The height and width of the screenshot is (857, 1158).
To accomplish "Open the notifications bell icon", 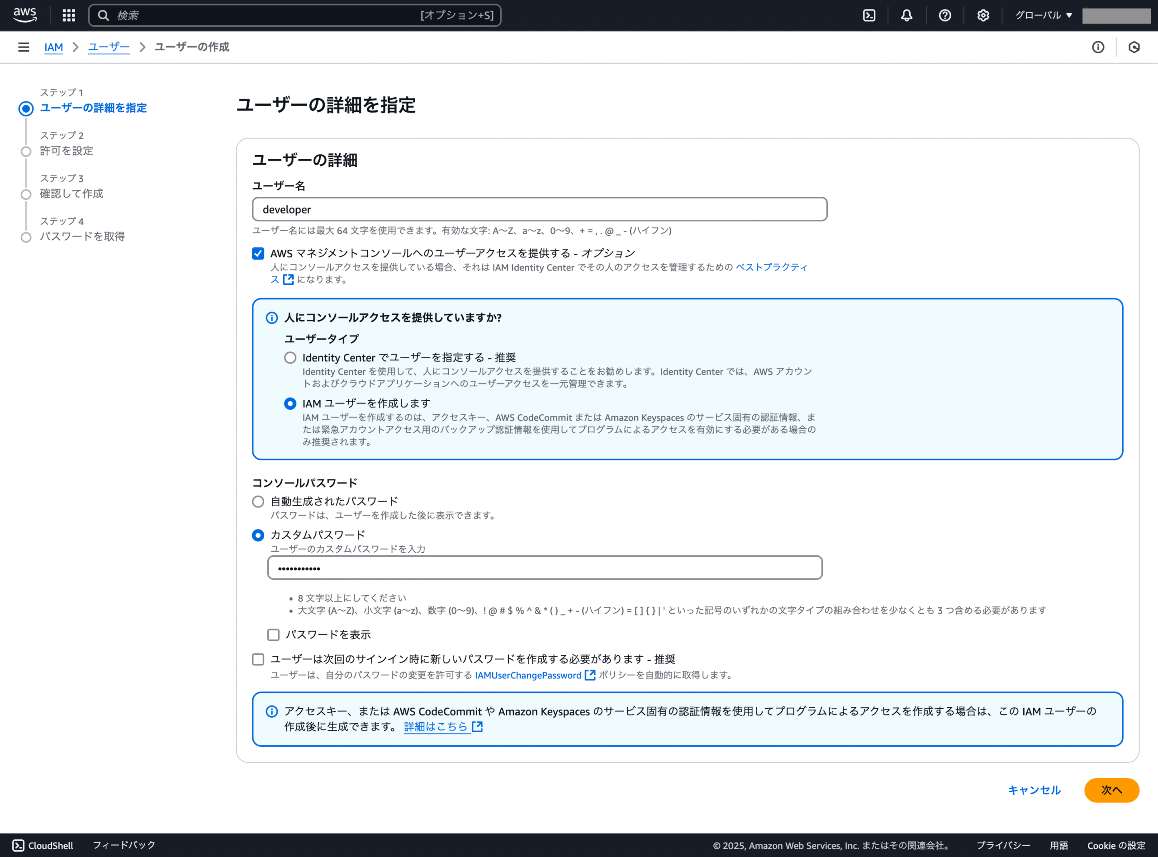I will point(906,15).
